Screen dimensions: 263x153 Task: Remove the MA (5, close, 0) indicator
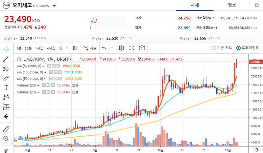58,66
